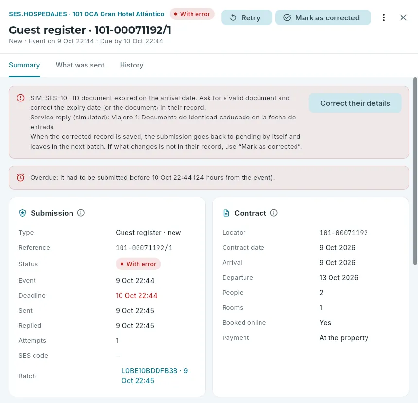Image resolution: width=418 pixels, height=403 pixels.
Task: Click the Payment value At the property
Action: pyautogui.click(x=344, y=338)
